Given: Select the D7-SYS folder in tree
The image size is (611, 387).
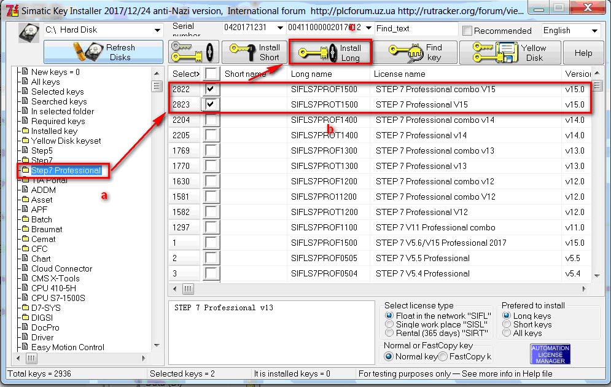Looking at the screenshot, I should 46,308.
